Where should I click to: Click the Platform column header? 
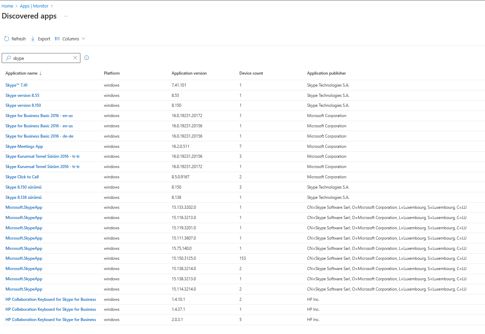tap(112, 73)
